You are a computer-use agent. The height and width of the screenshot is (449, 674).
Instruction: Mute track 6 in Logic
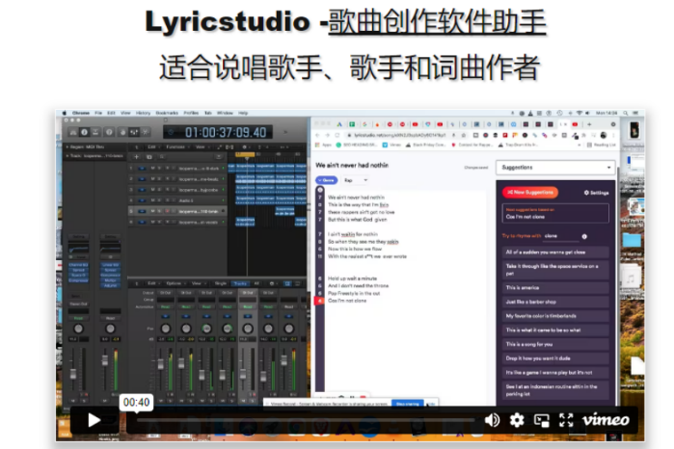tap(152, 223)
